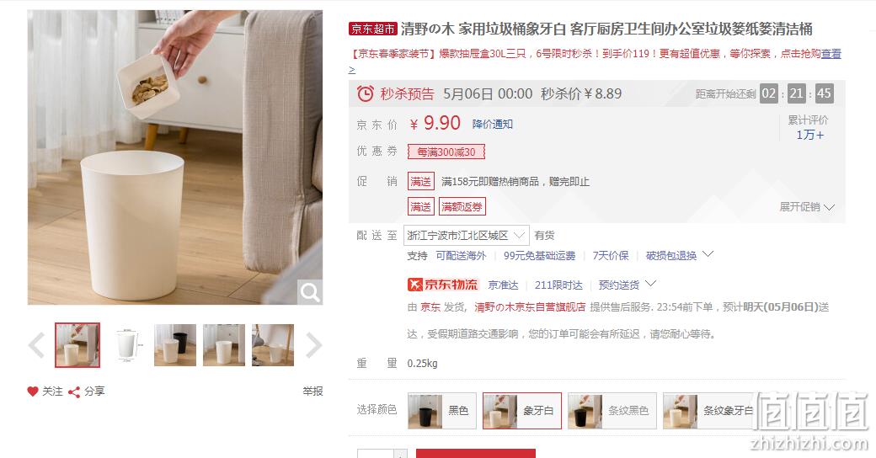The image size is (876, 458).
Task: Click the 分享 share icon
Action: pyautogui.click(x=74, y=392)
